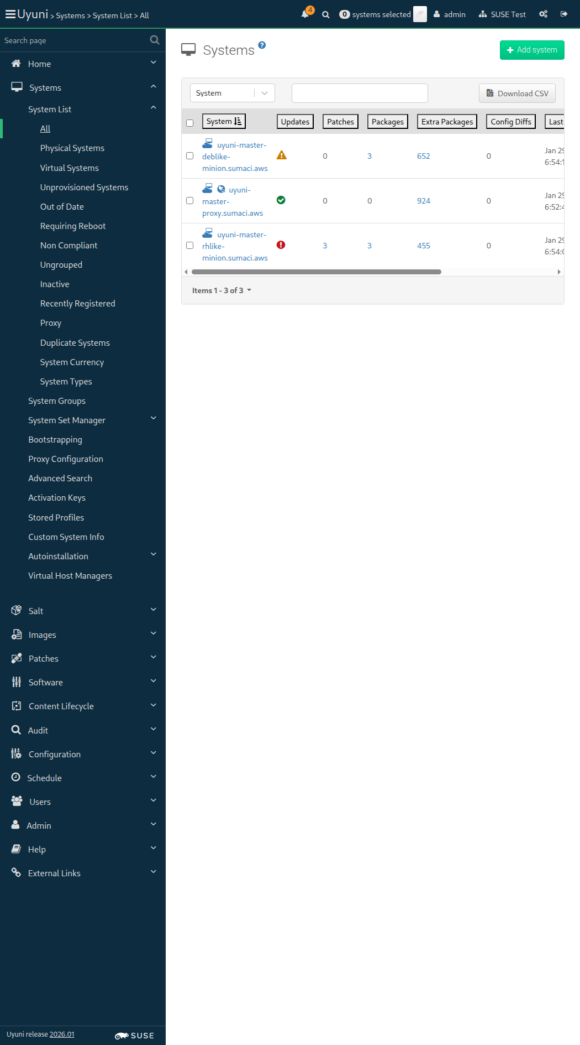This screenshot has width=580, height=1045.
Task: Click the eraser clear selection icon
Action: tap(420, 14)
